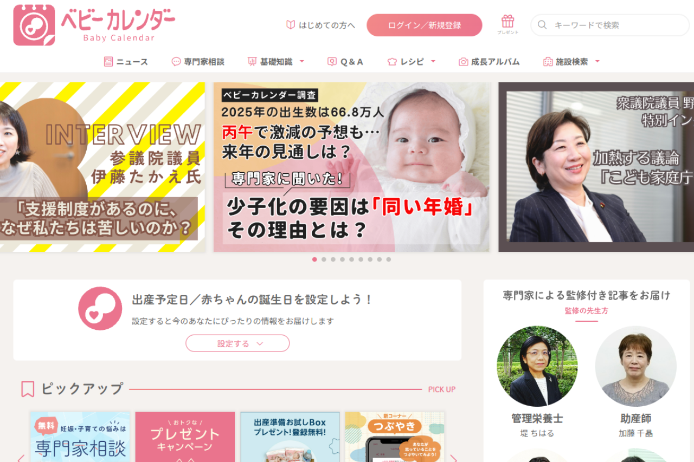Image resolution: width=694 pixels, height=462 pixels.
Task: Open the 設定する dropdown button
Action: click(237, 343)
